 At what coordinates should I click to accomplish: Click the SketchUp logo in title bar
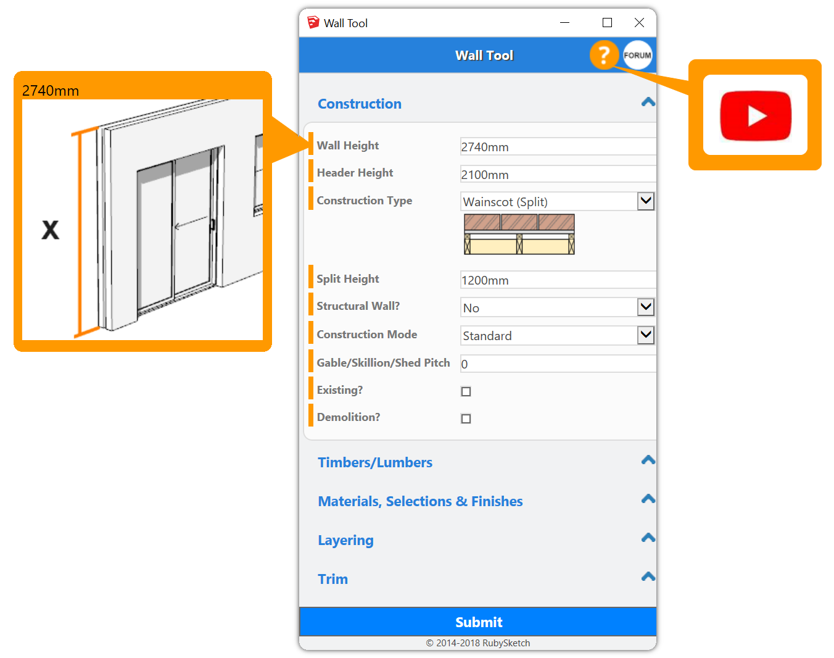[313, 23]
